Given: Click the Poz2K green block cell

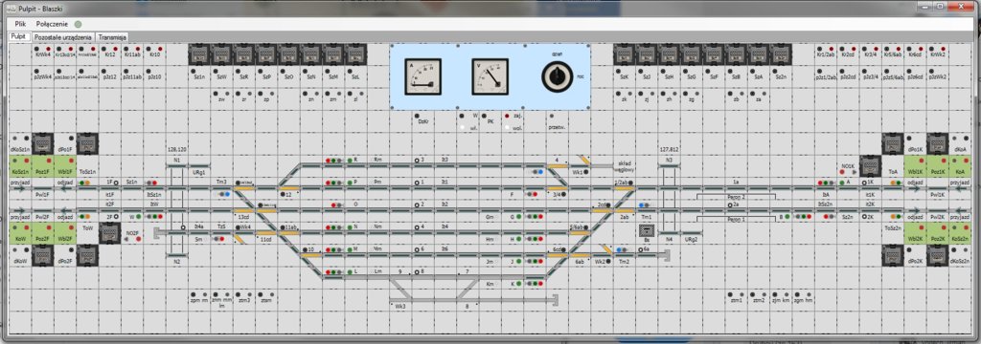Looking at the screenshot, I should [937, 233].
